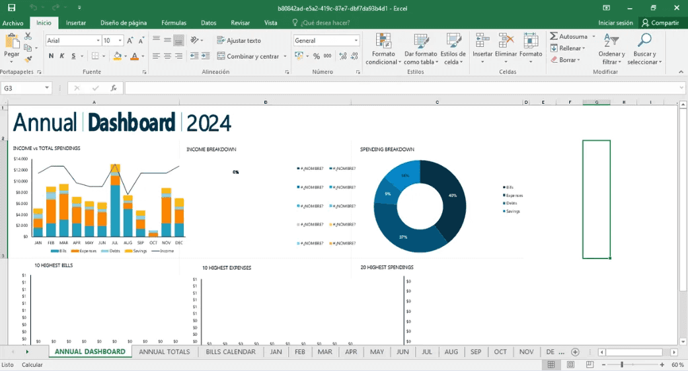Screen dimensions: 688x371
Task: Add a new sheet with plus button
Action: 575,352
